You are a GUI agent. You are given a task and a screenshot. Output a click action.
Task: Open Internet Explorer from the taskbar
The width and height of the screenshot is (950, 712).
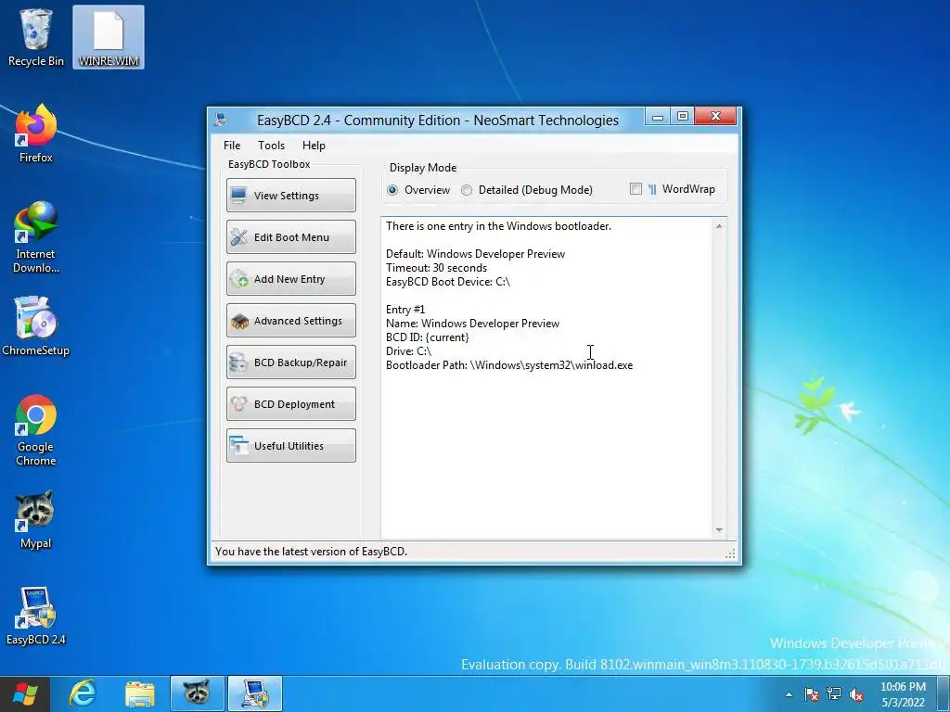point(83,693)
